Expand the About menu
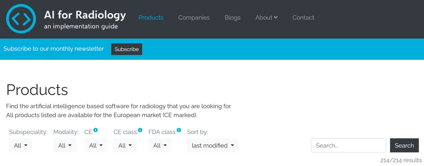Image resolution: width=424 pixels, height=166 pixels. coord(267,17)
